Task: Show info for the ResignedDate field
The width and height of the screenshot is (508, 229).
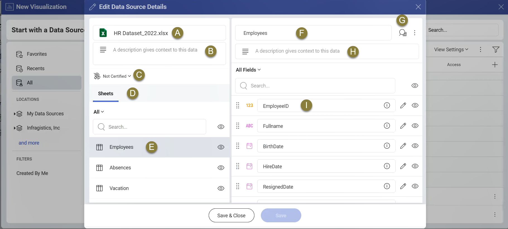Action: click(387, 186)
